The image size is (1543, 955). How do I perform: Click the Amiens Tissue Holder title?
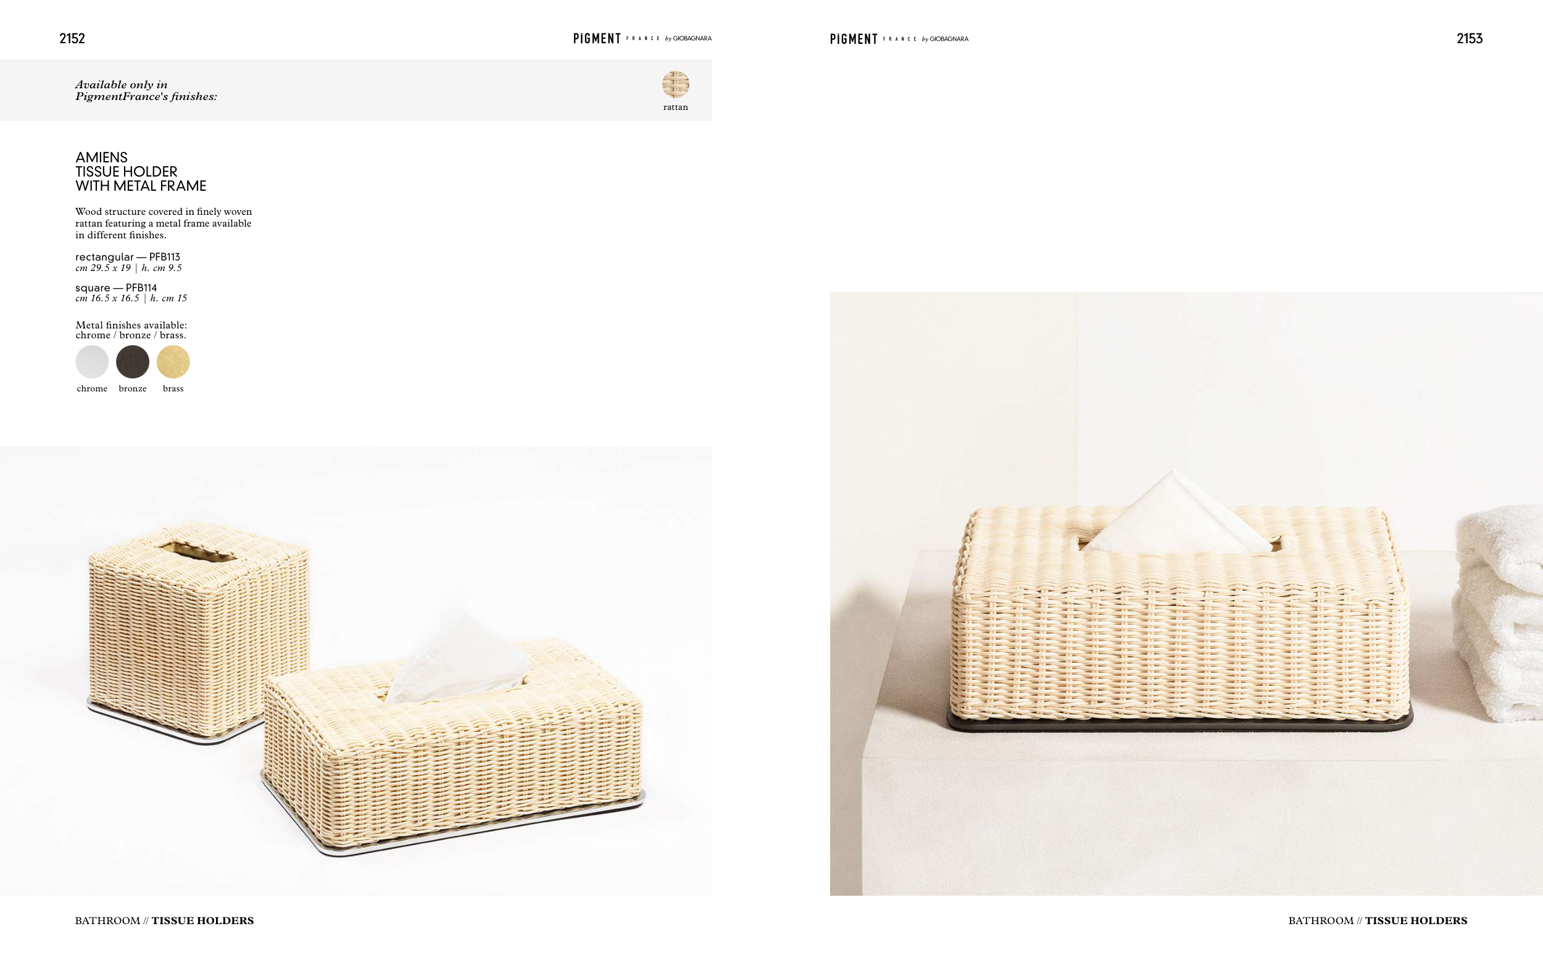point(141,171)
